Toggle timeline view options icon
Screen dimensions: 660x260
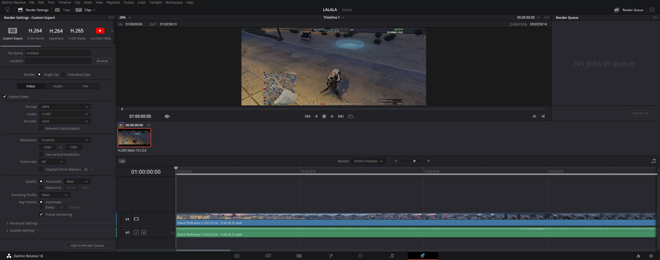tap(122, 161)
